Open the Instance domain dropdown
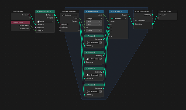Viewport: 186px width, 110px height. click(70, 15)
